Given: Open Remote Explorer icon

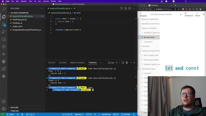Looking at the screenshot, I should [x=4, y=39].
